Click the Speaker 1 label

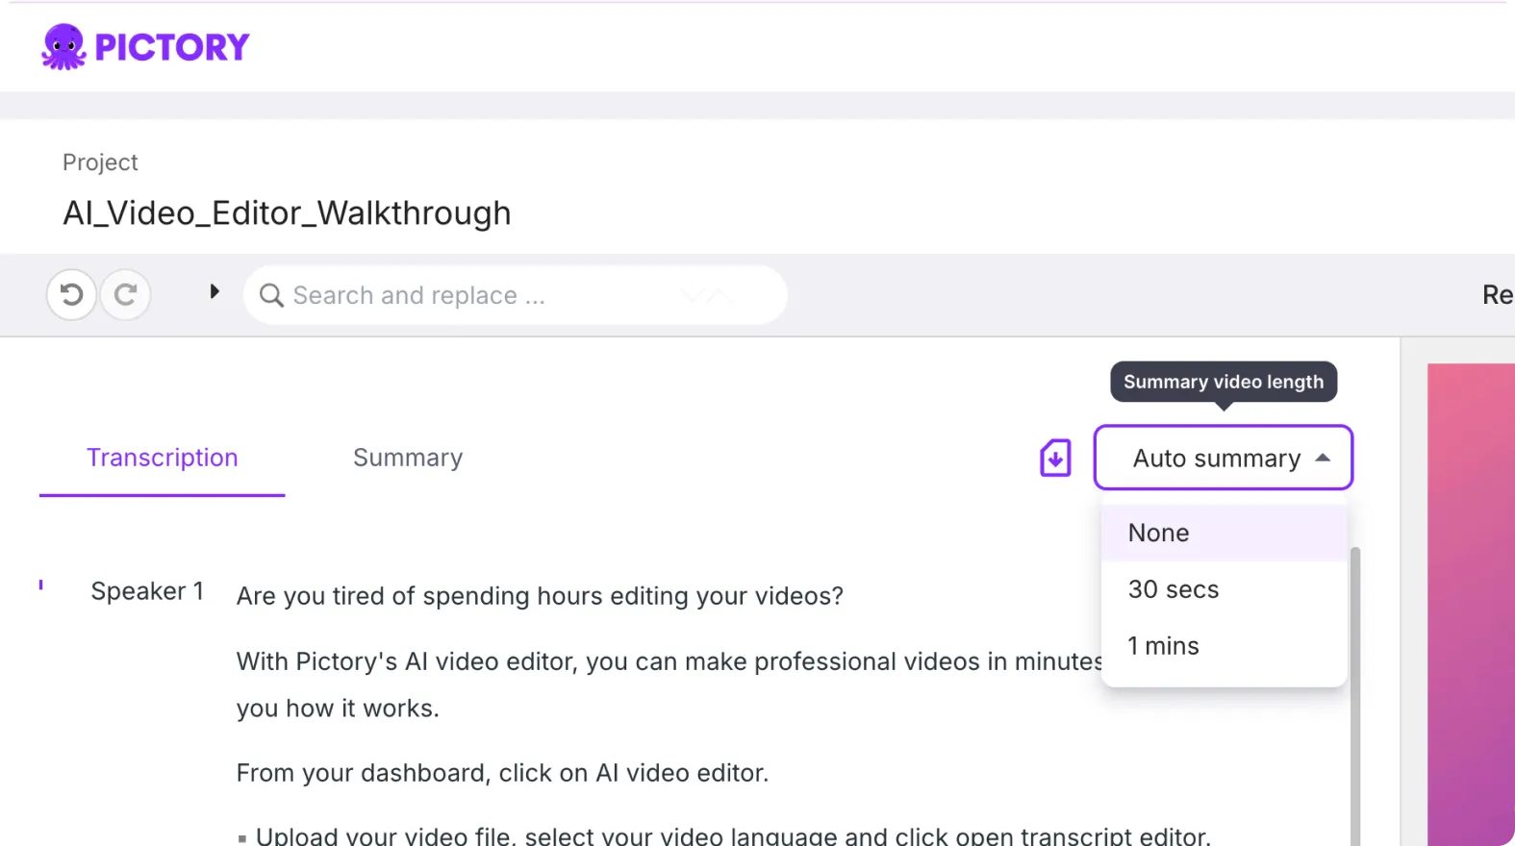(x=147, y=591)
